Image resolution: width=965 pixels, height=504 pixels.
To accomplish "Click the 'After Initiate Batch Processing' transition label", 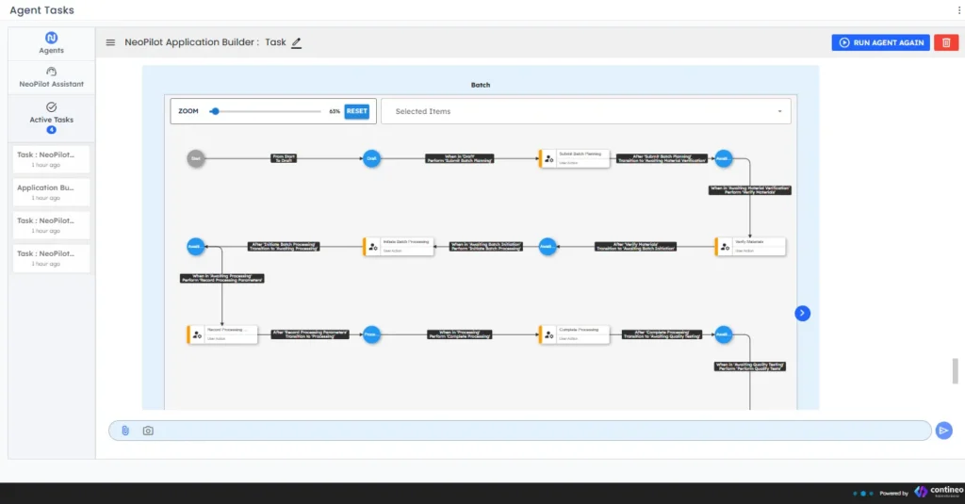I will tap(284, 247).
